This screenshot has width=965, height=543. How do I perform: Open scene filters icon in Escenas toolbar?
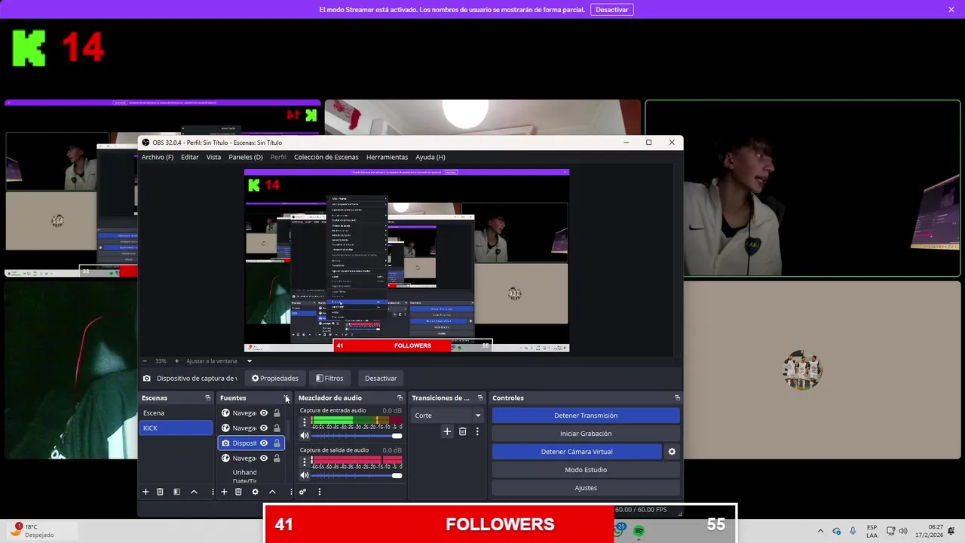(x=176, y=492)
